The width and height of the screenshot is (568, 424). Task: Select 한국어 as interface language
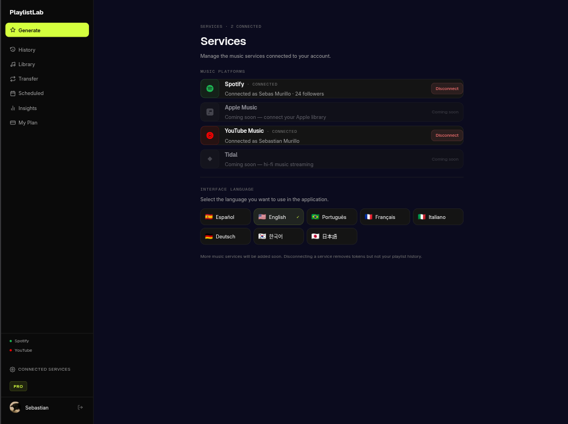tap(278, 236)
